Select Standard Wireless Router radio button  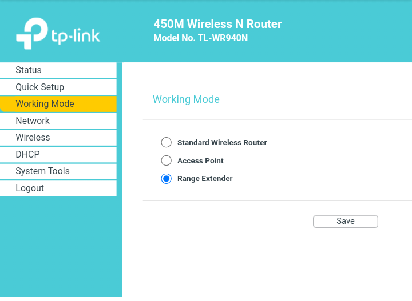point(167,142)
